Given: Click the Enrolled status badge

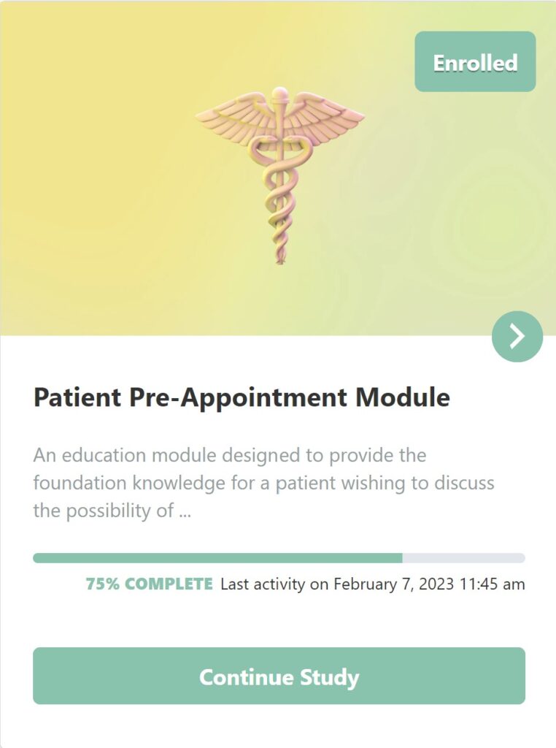Looking at the screenshot, I should pyautogui.click(x=475, y=62).
